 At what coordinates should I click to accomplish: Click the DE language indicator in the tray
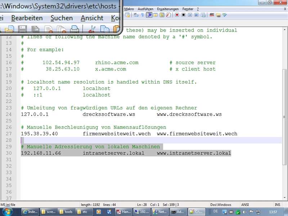[215, 211]
